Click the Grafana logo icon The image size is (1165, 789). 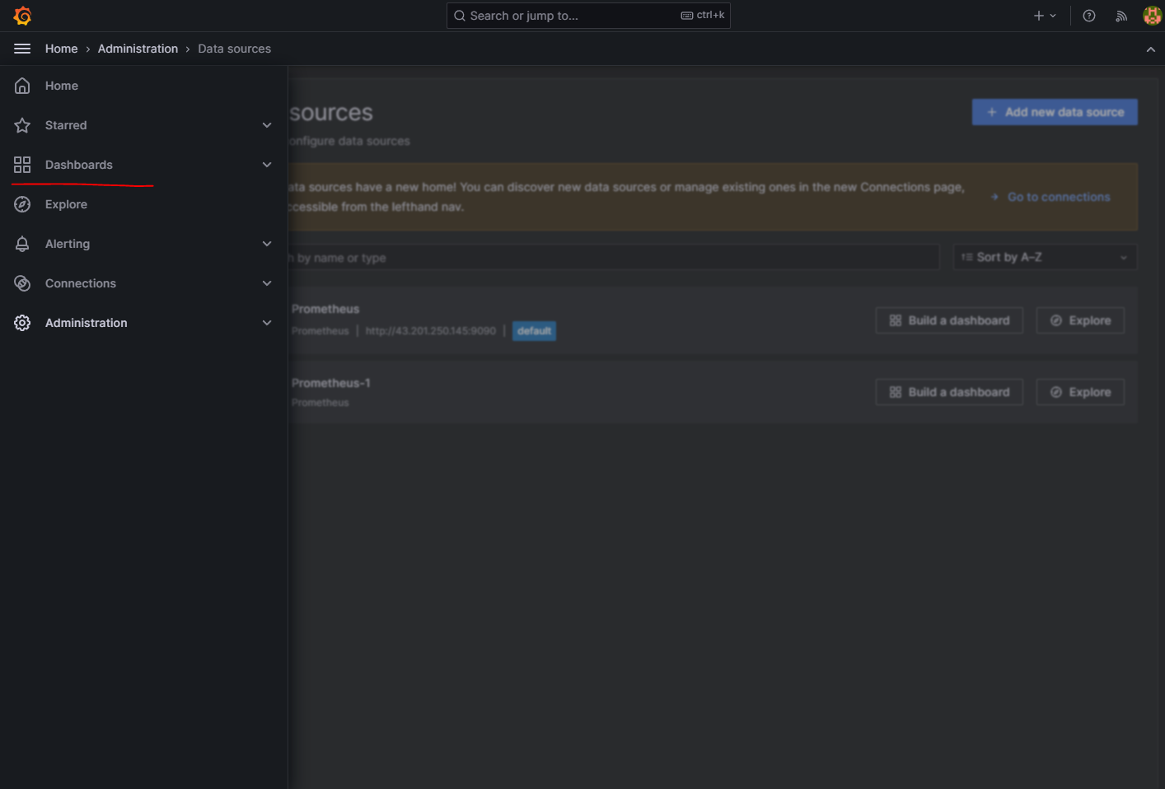(22, 16)
